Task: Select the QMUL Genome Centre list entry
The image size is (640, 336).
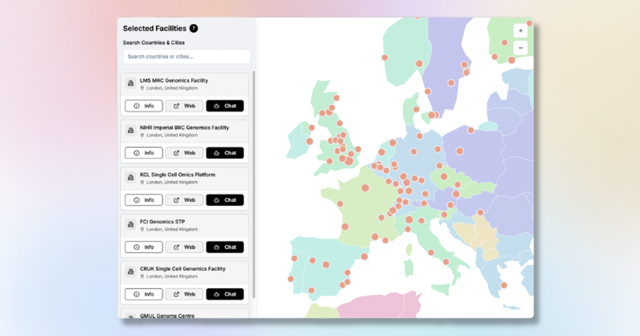Action: coord(185,314)
